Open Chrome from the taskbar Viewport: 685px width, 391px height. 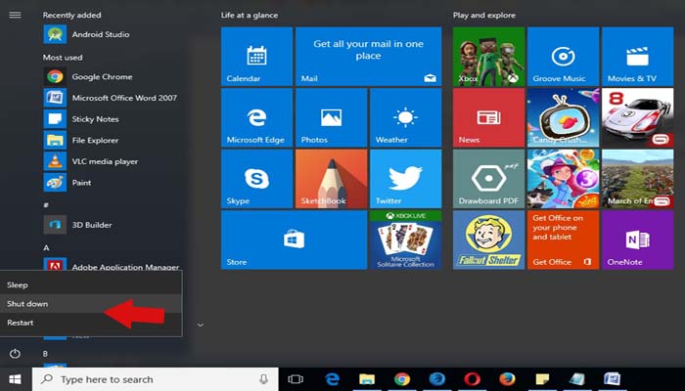pyautogui.click(x=402, y=379)
